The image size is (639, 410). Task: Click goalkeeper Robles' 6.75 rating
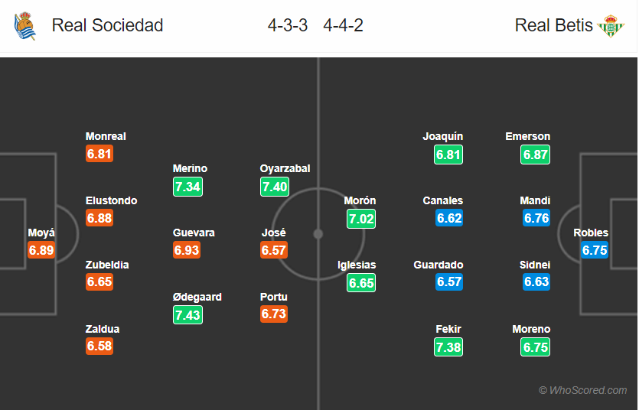coord(595,250)
